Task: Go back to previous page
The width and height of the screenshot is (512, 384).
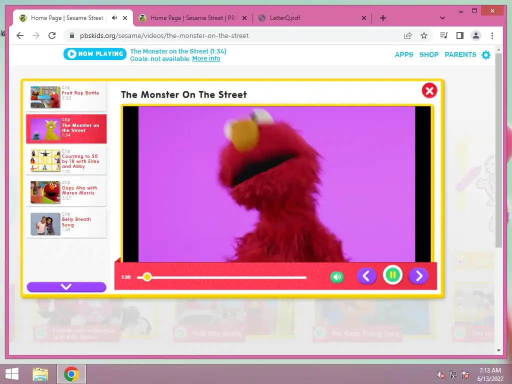Action: click(x=20, y=35)
